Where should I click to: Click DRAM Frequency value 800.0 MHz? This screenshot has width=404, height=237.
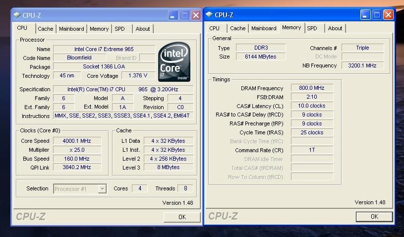click(x=312, y=88)
